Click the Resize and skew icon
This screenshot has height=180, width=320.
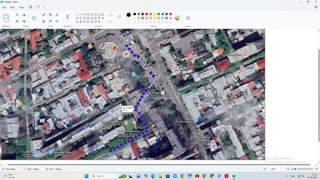point(17,21)
